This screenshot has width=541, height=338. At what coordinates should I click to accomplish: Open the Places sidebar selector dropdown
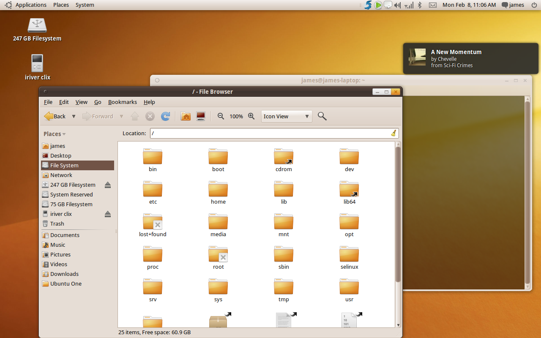pyautogui.click(x=55, y=134)
